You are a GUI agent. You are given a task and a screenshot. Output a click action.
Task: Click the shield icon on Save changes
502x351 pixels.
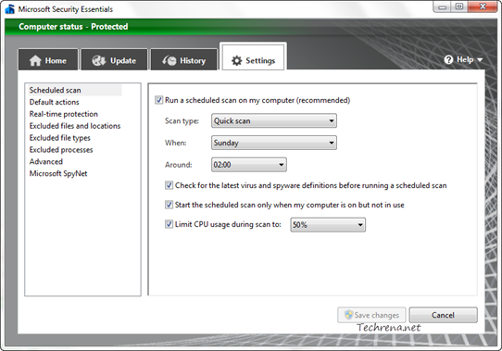pyautogui.click(x=348, y=315)
